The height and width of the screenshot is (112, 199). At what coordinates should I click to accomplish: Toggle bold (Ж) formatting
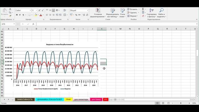tap(17, 15)
